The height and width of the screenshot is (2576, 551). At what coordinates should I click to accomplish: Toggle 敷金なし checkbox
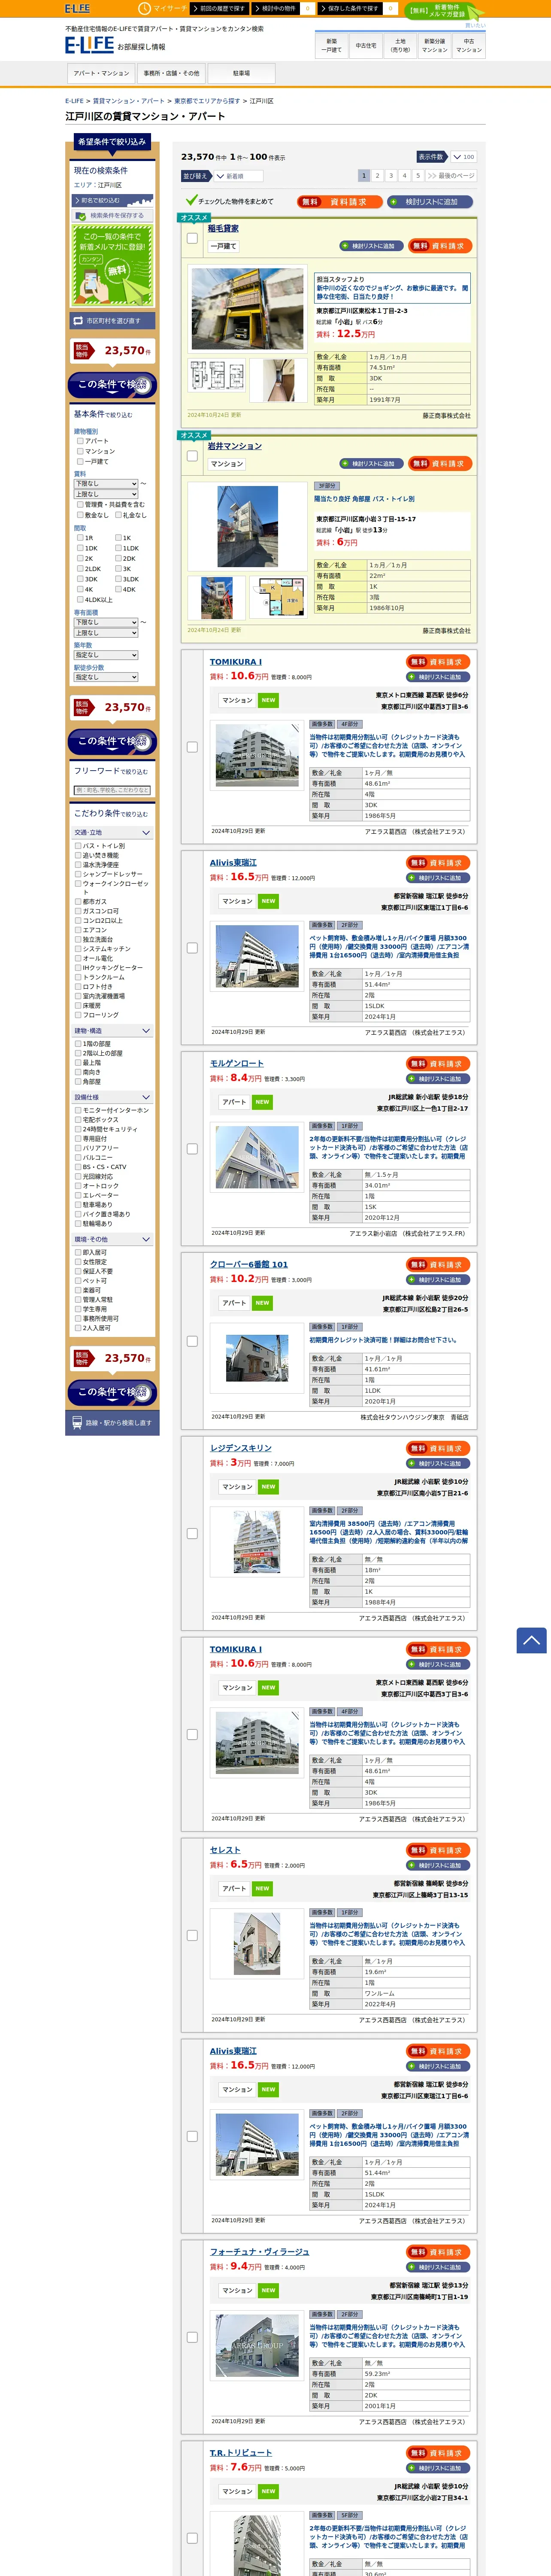coord(80,515)
